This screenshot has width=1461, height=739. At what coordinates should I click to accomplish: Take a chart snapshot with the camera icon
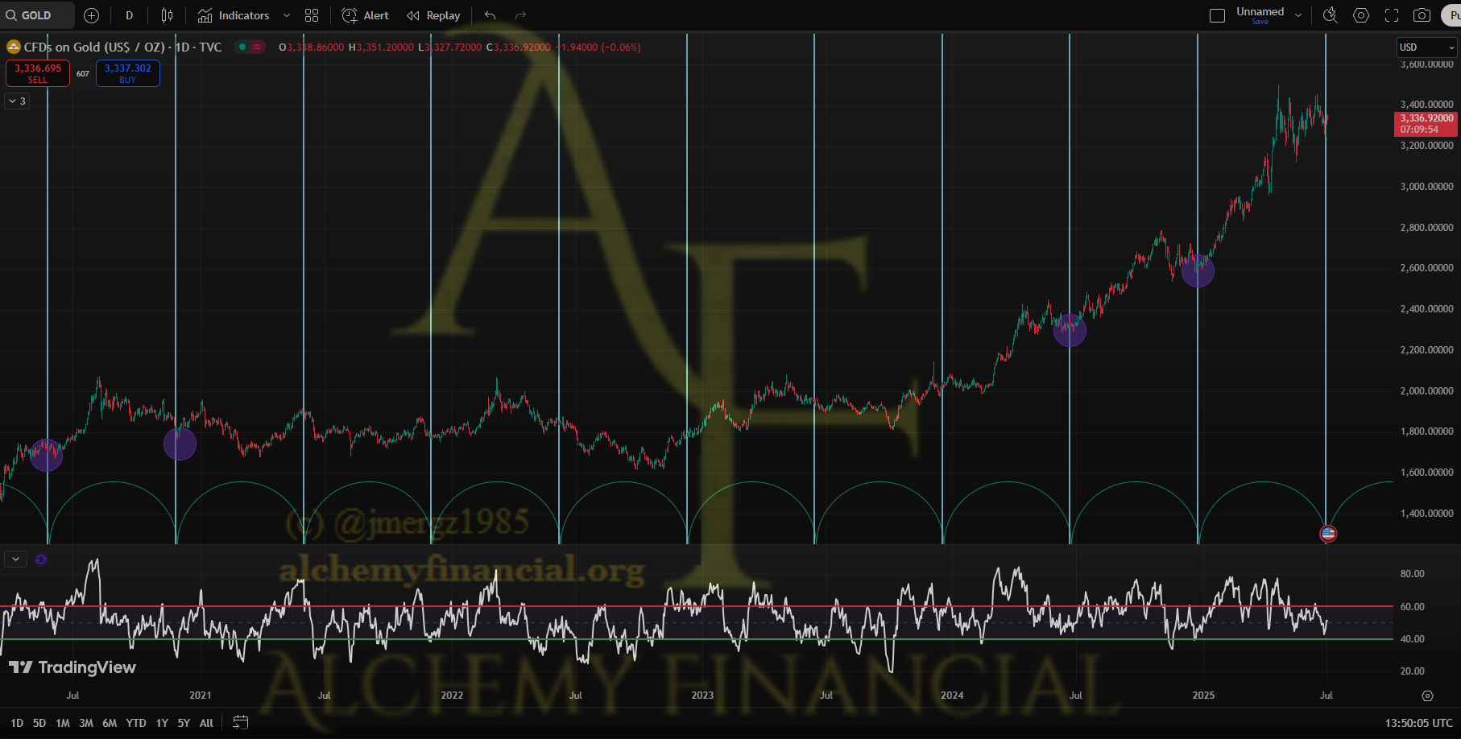(1422, 15)
